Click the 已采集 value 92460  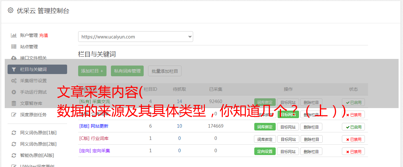coord(216,101)
